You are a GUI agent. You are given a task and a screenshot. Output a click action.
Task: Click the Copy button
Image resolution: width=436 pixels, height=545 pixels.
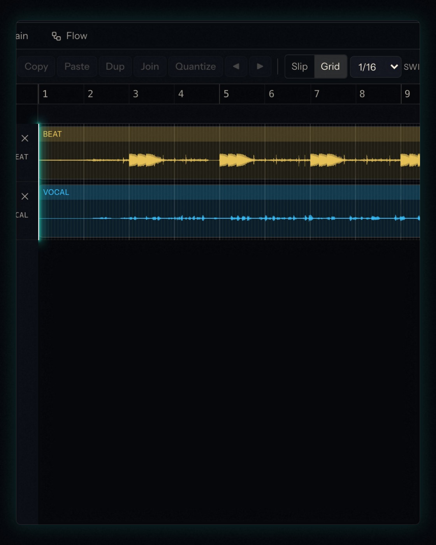coord(36,67)
